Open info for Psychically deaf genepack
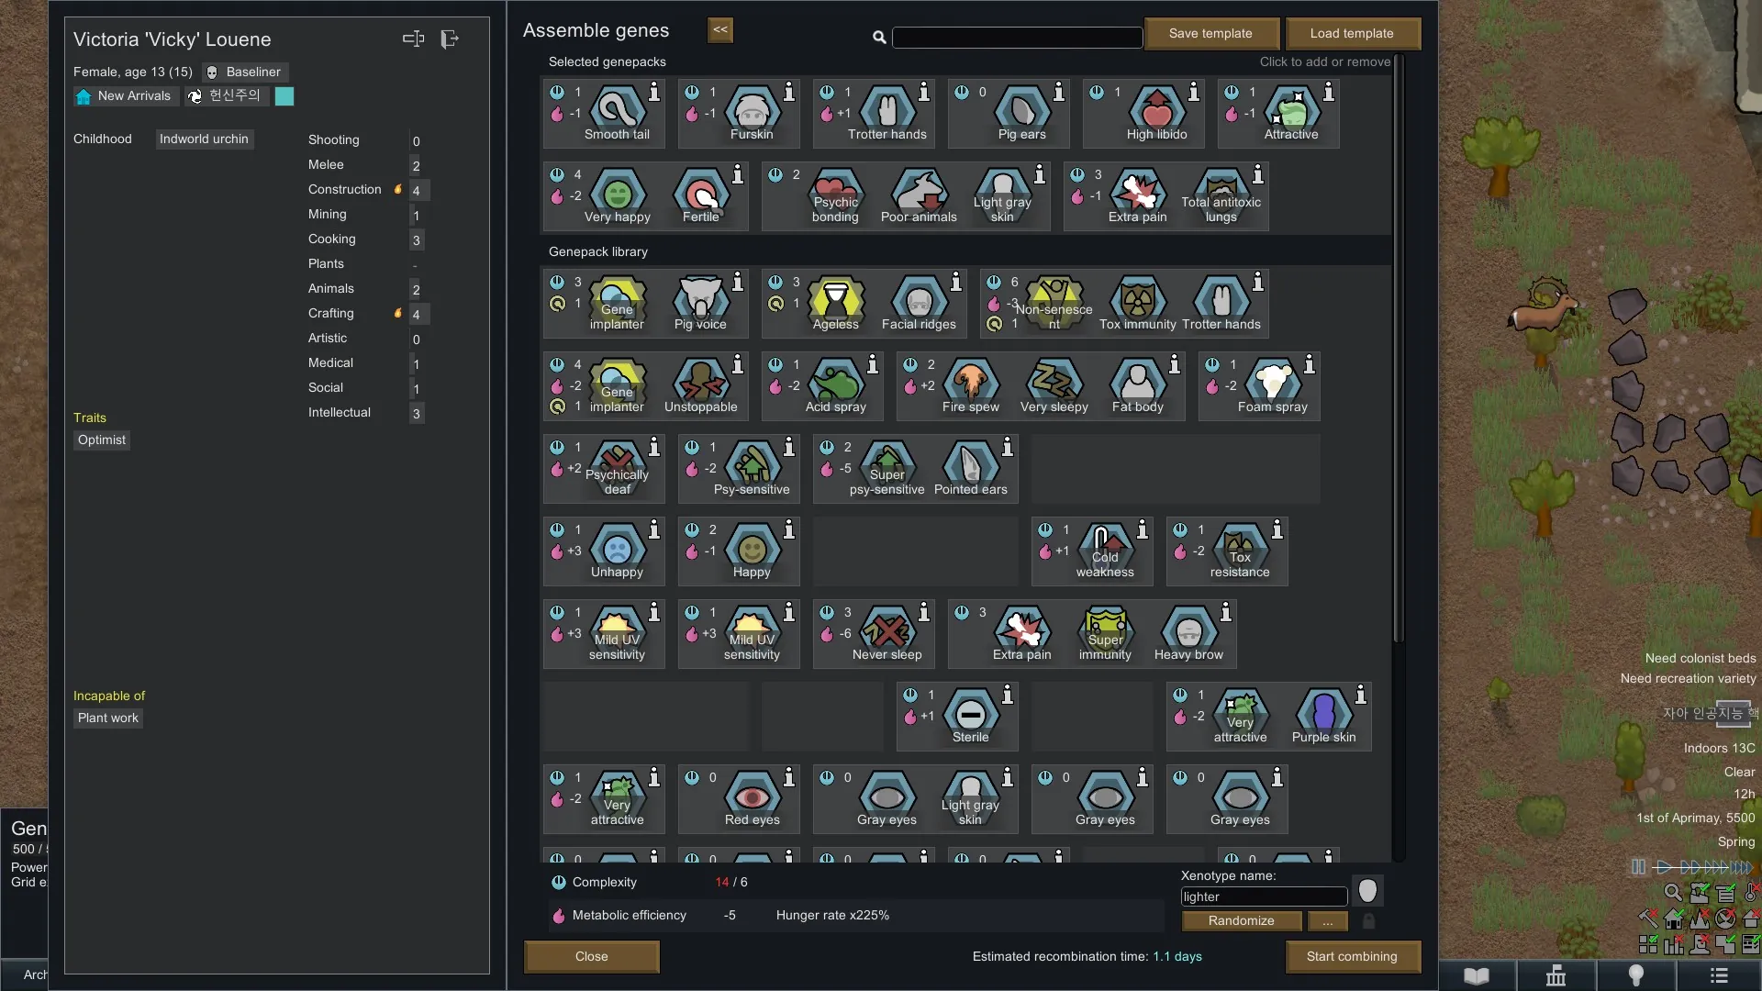Image resolution: width=1762 pixels, height=991 pixels. click(653, 447)
